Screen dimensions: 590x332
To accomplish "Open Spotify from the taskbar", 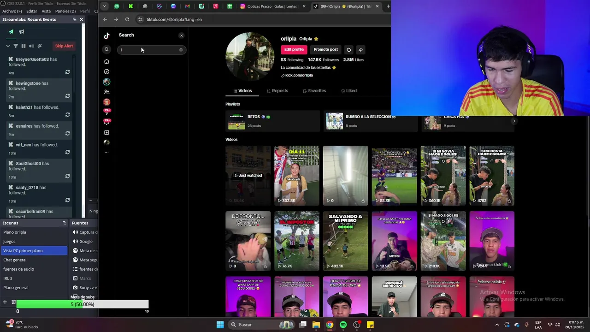I will point(343,325).
